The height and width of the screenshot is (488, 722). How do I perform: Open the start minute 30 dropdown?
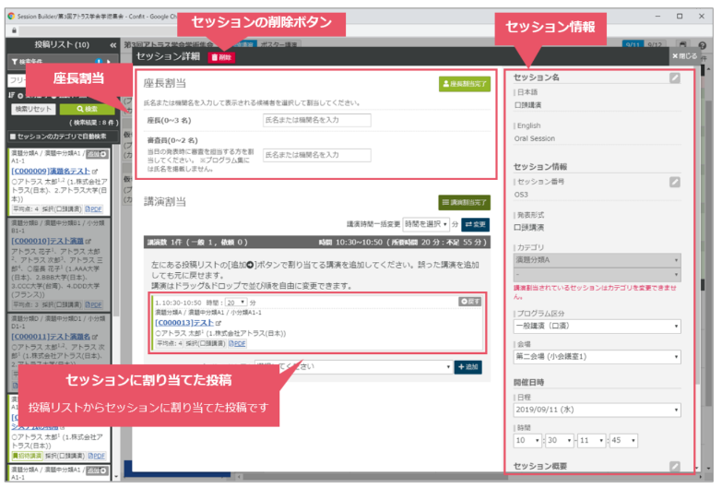[560, 441]
